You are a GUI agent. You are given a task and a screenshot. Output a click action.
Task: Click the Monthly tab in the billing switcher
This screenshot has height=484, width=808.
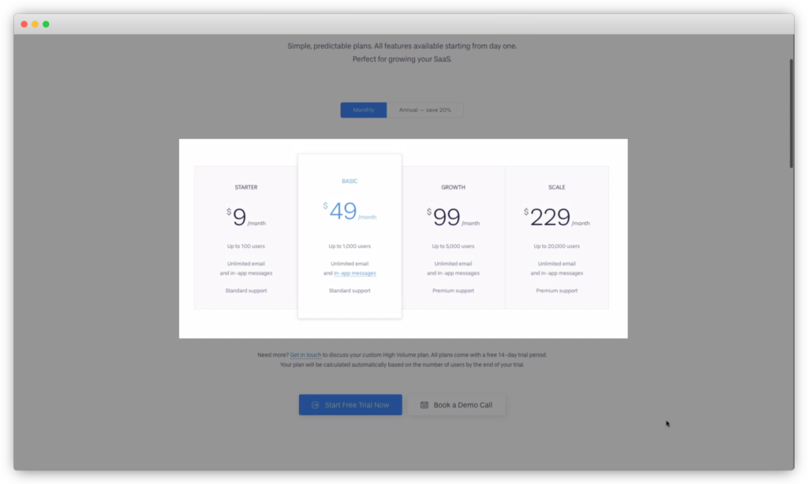[363, 110]
